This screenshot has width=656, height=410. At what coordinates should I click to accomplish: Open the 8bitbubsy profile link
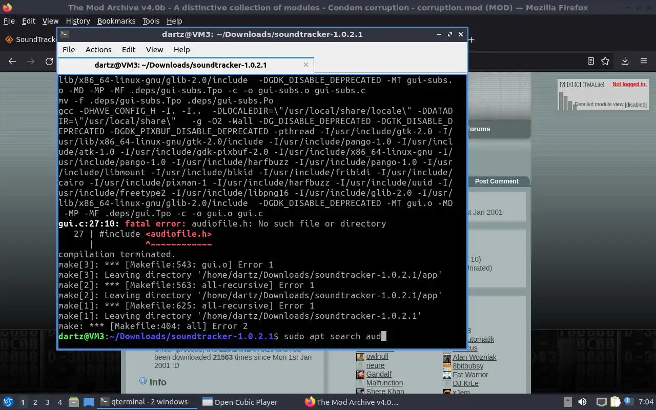click(468, 366)
